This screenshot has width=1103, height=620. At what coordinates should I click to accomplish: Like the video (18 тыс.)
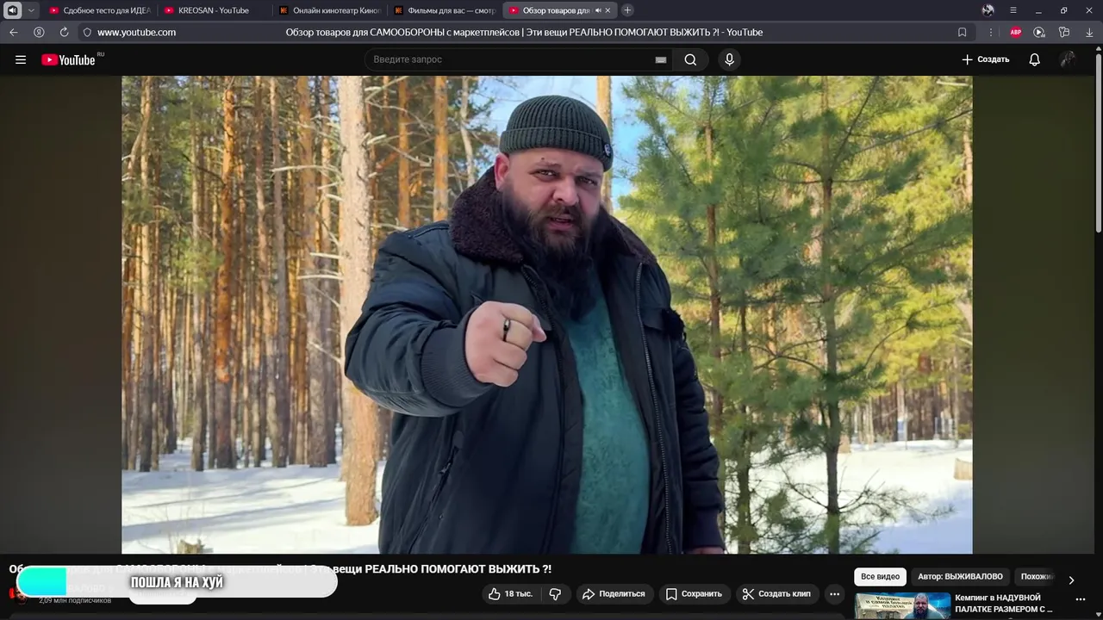(x=510, y=594)
